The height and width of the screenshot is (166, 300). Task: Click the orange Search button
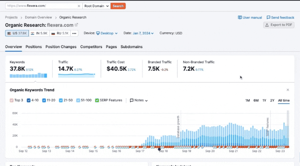[118, 6]
